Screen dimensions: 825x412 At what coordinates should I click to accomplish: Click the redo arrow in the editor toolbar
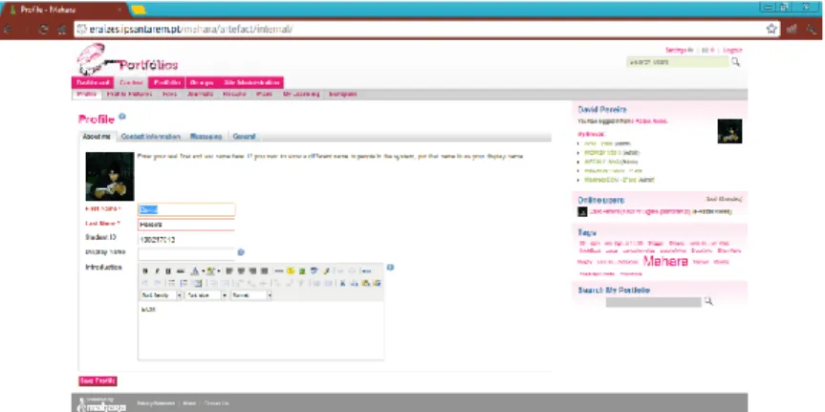[x=158, y=284]
